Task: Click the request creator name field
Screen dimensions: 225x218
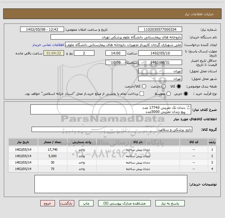Action: (x=124, y=45)
